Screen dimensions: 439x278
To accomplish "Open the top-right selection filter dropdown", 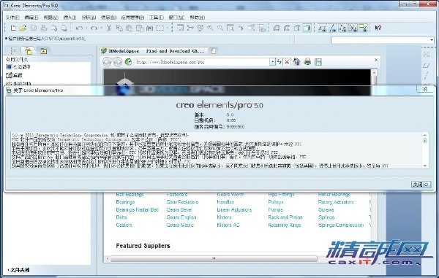I will (432, 40).
